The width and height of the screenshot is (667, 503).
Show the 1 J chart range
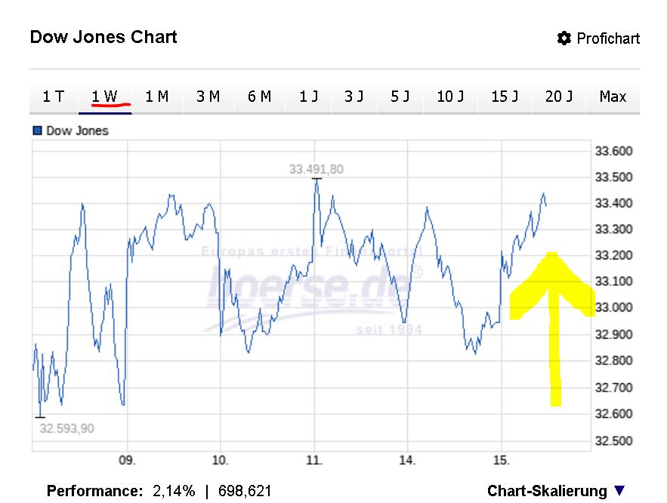pos(309,97)
